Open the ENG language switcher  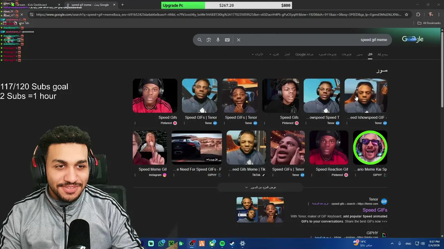(408, 243)
